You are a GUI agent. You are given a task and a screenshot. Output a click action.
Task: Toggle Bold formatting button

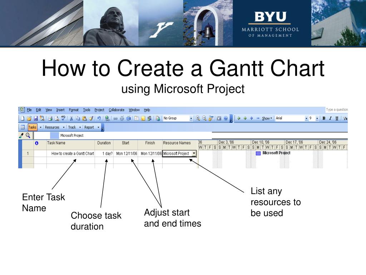[324, 118]
